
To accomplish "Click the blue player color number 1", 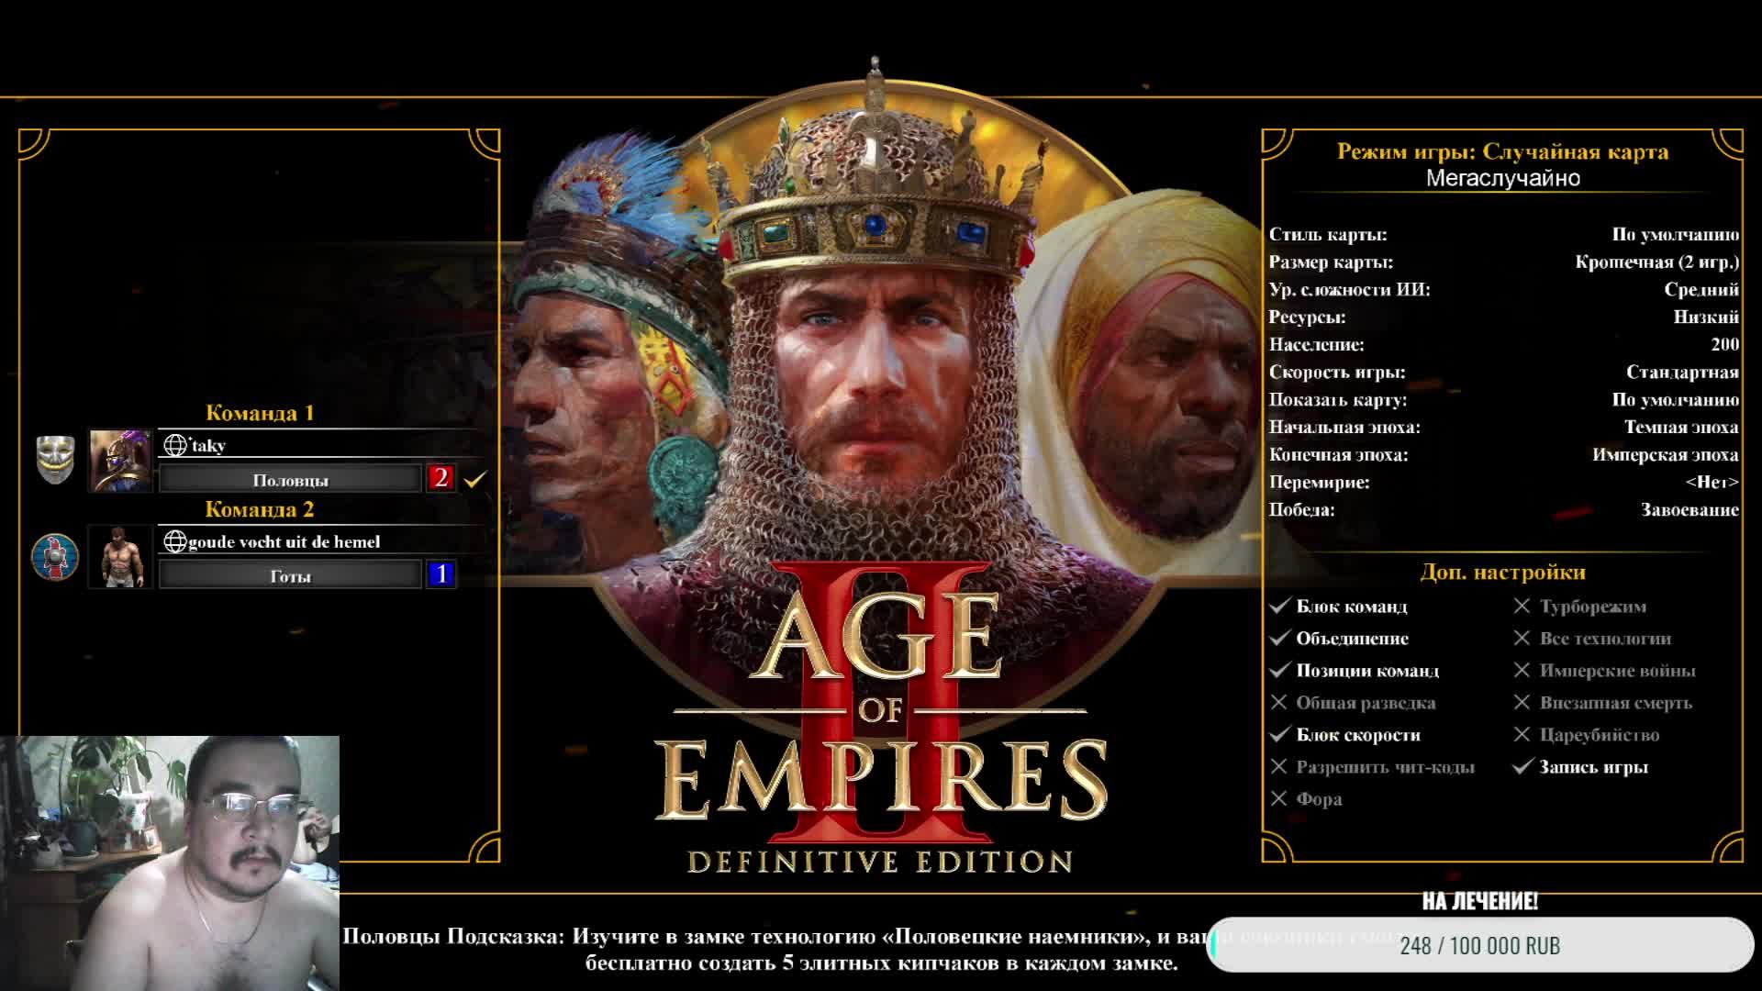I will tap(440, 574).
